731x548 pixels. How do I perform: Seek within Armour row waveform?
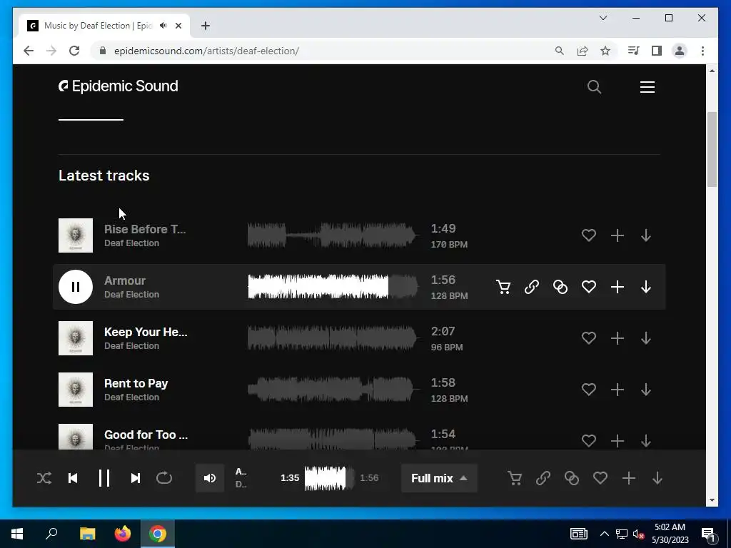(x=333, y=287)
